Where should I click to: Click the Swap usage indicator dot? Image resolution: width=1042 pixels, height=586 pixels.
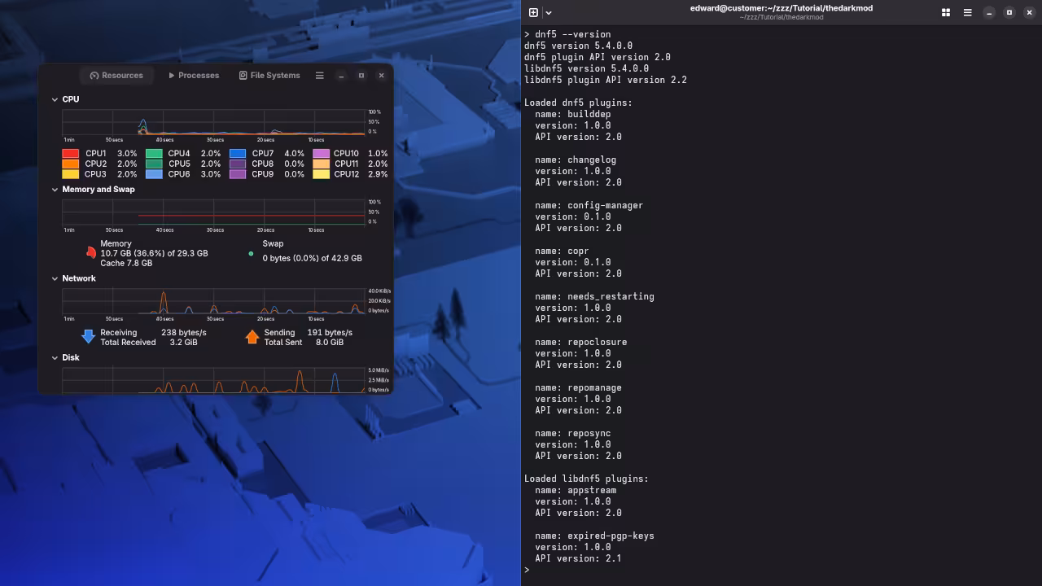pos(251,253)
